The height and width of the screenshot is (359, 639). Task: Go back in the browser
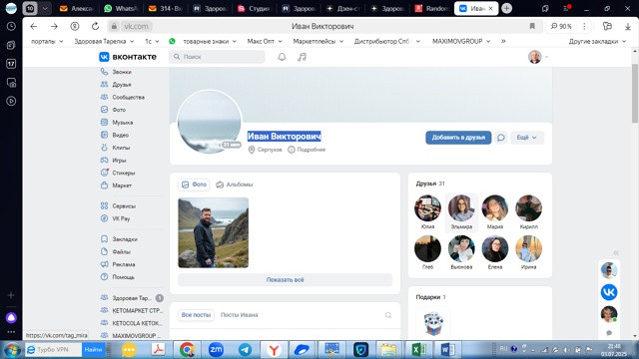pyautogui.click(x=34, y=26)
